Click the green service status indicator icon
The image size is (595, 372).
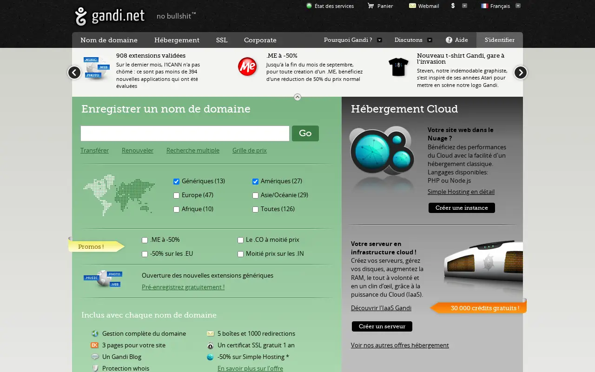[309, 6]
